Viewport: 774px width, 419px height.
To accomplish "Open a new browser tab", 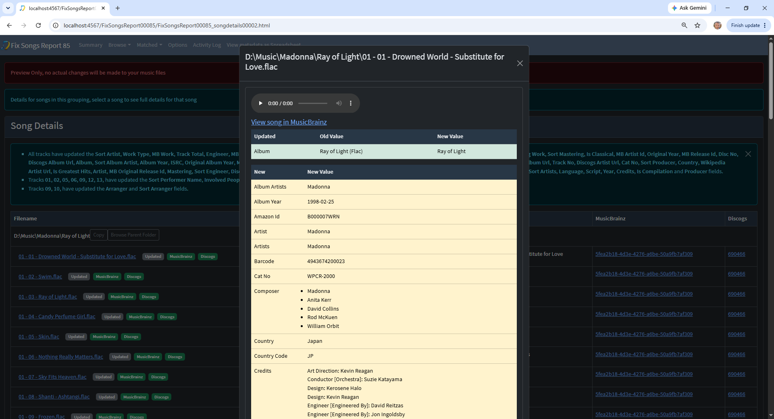I will click(118, 8).
